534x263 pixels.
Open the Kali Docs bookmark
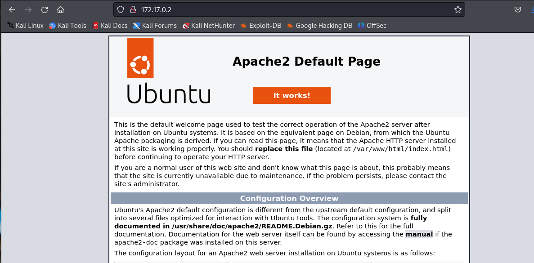coord(110,26)
